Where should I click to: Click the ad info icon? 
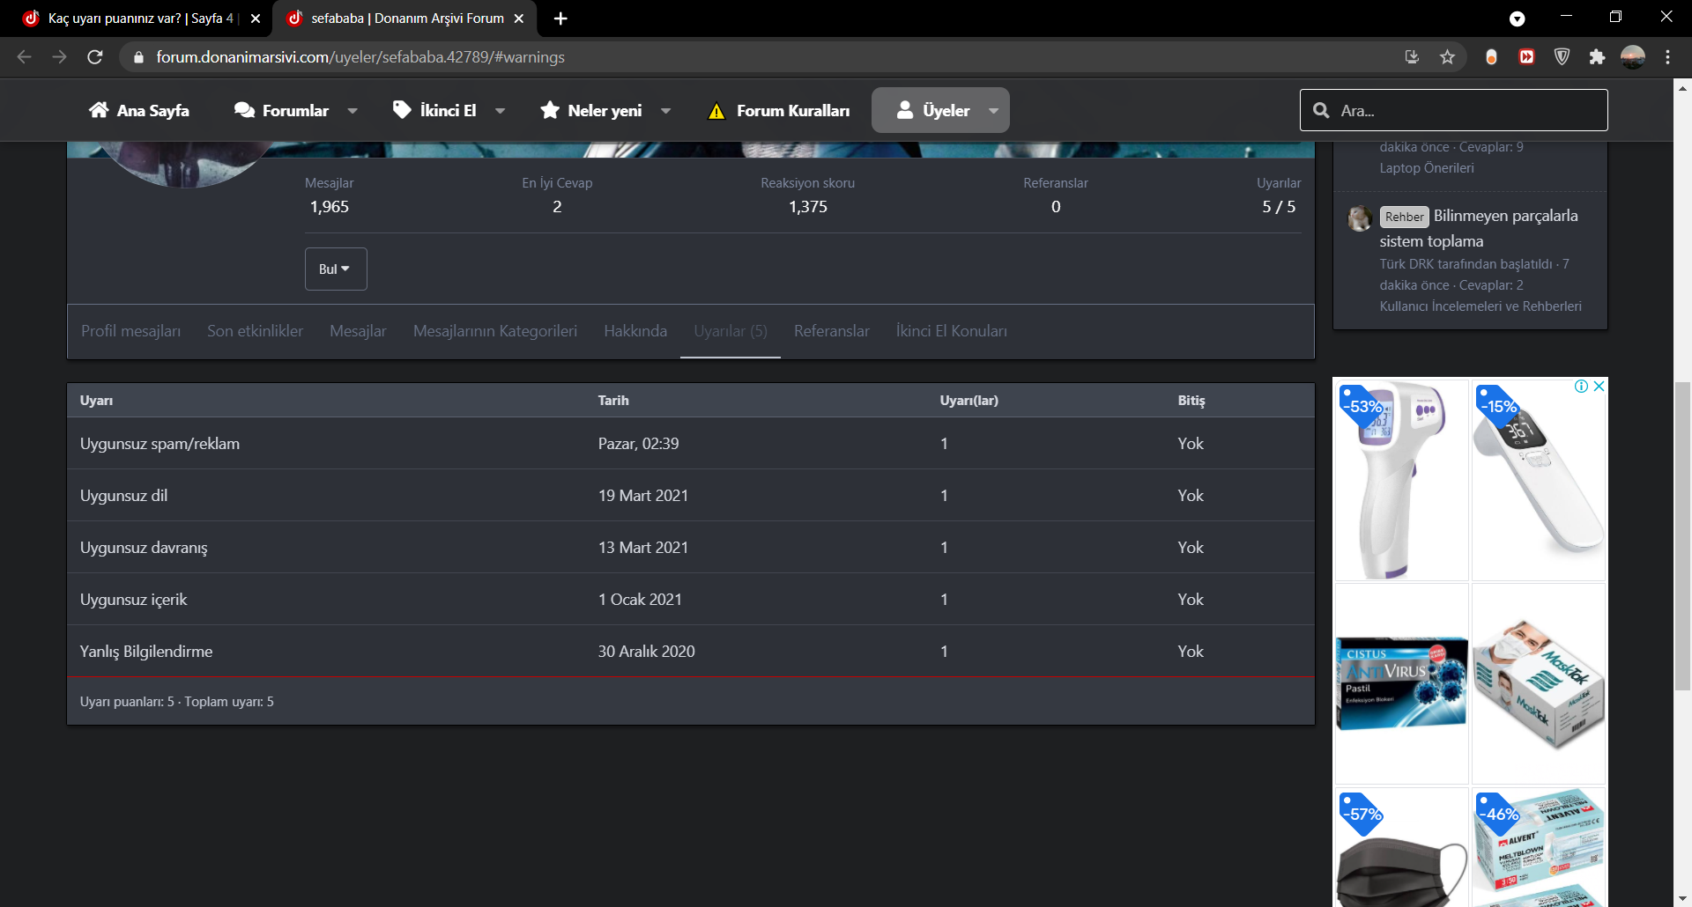1581,386
